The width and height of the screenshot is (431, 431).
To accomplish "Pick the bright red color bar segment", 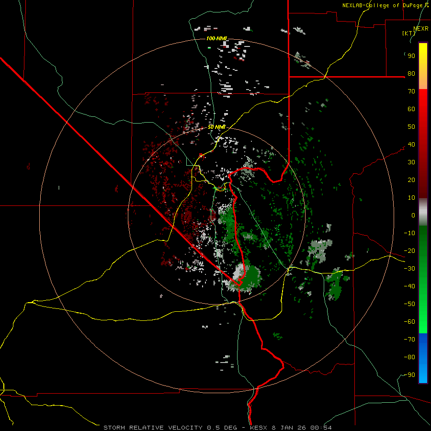I will coord(423,101).
